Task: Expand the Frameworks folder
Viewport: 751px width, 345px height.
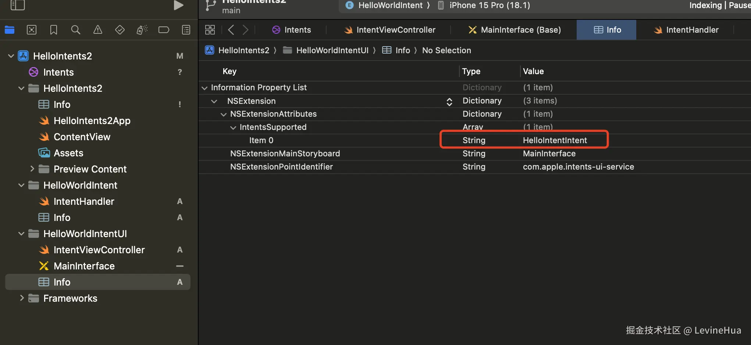Action: 22,298
